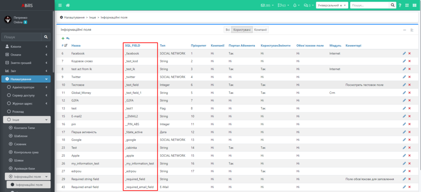421x192 pixels.
Task: Switch to the Компанії filter tab
Action: [260, 30]
